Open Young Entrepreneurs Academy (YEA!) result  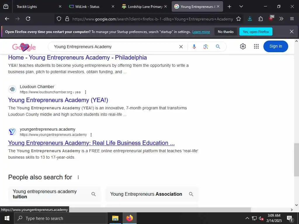[58, 100]
